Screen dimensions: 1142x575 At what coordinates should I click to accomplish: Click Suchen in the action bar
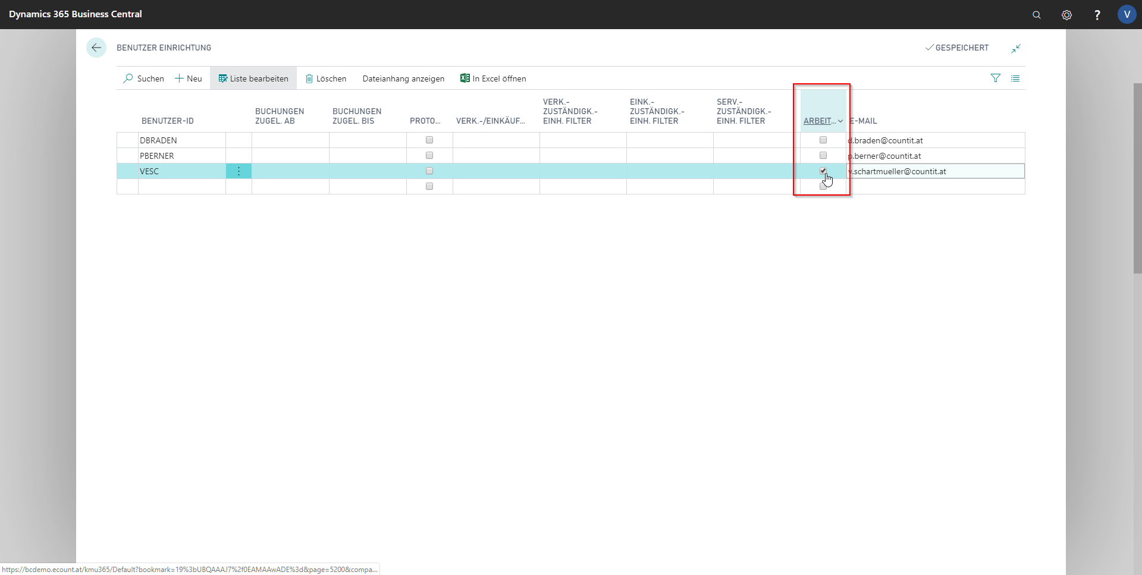(143, 78)
